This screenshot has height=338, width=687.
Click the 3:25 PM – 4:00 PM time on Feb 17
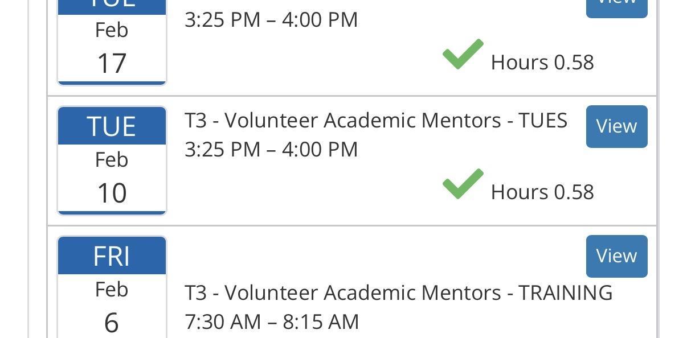(271, 20)
